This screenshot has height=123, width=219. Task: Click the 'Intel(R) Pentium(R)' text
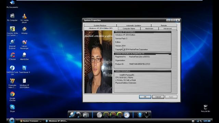pos(127,75)
